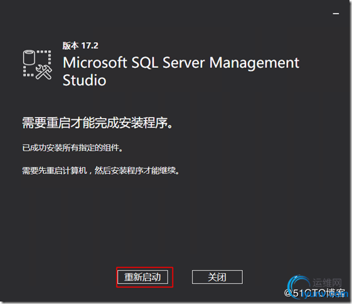
Task: Click the database cylinder in the logo
Action: pos(29,58)
